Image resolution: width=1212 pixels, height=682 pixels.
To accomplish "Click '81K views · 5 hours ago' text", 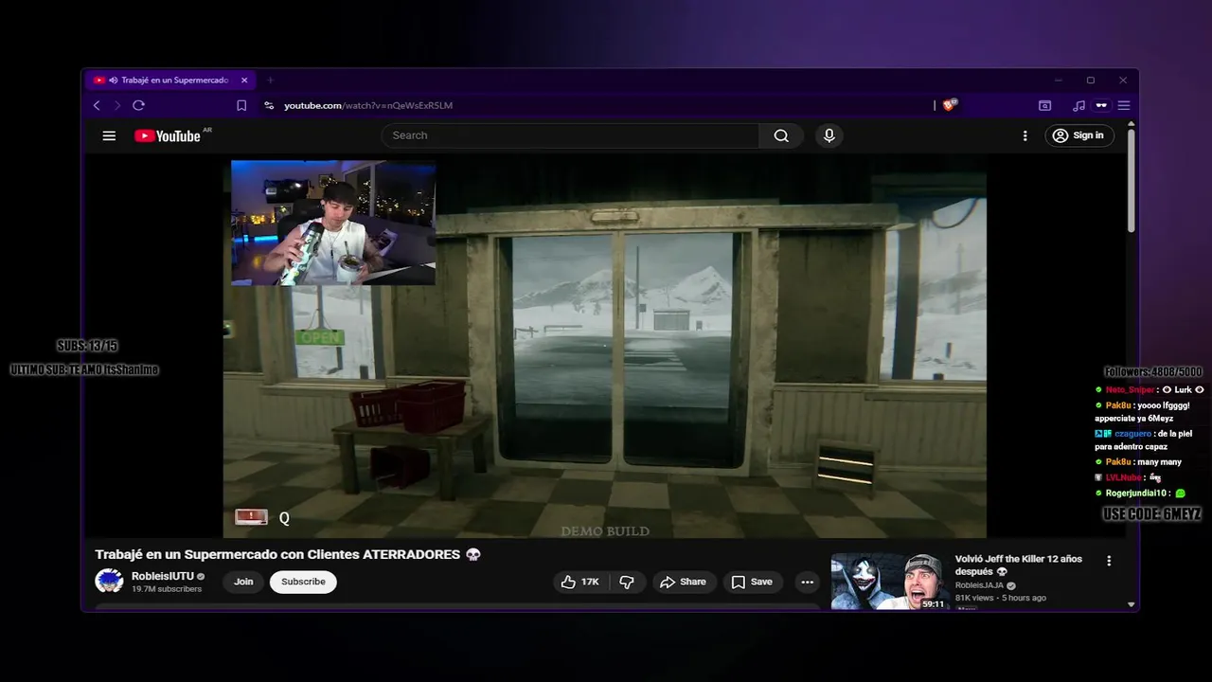I will [x=1001, y=598].
